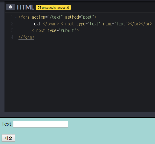Click the action="/text" attribute in line 1
Screen dimensions: 155x144
point(47,17)
